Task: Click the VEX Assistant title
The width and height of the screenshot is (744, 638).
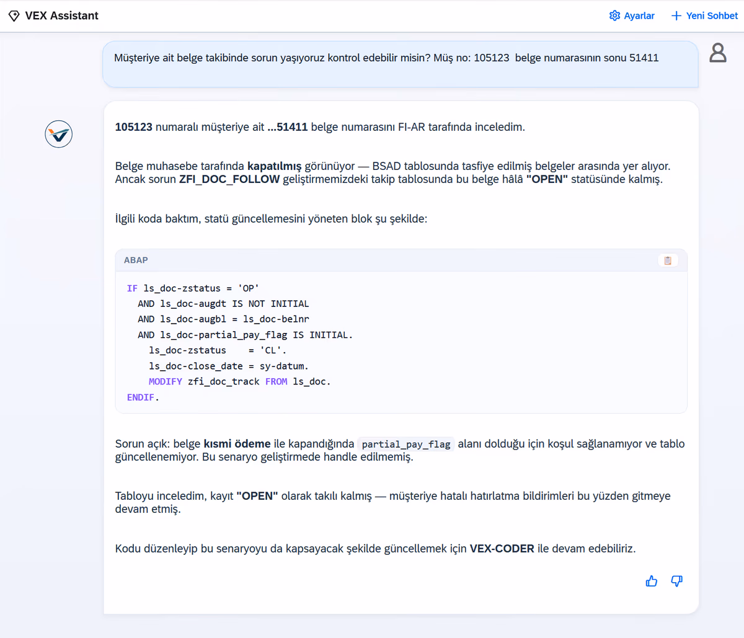Action: pyautogui.click(x=61, y=16)
